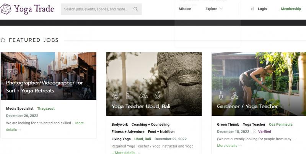Click 'Required Yoga Teacher / Yoga Instructor' text
Viewport: 306px width, 154px height.
point(152,146)
